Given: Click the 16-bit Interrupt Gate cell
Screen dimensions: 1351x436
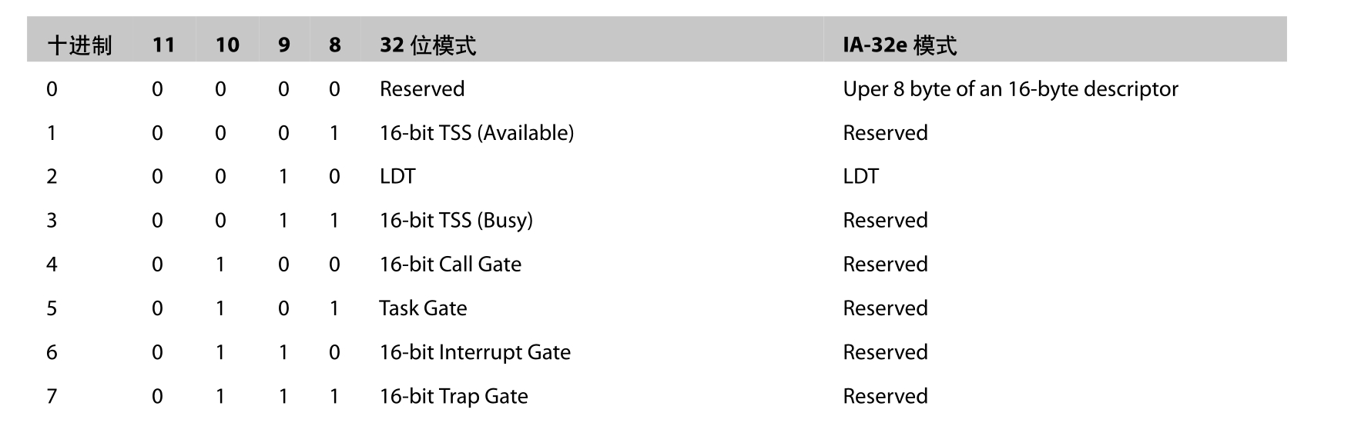Looking at the screenshot, I should coord(474,352).
